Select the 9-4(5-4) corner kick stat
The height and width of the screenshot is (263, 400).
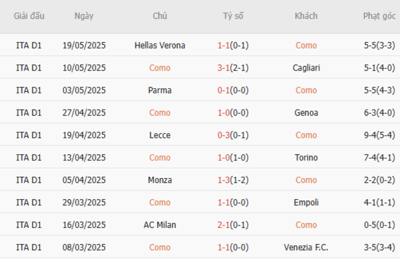[379, 135]
